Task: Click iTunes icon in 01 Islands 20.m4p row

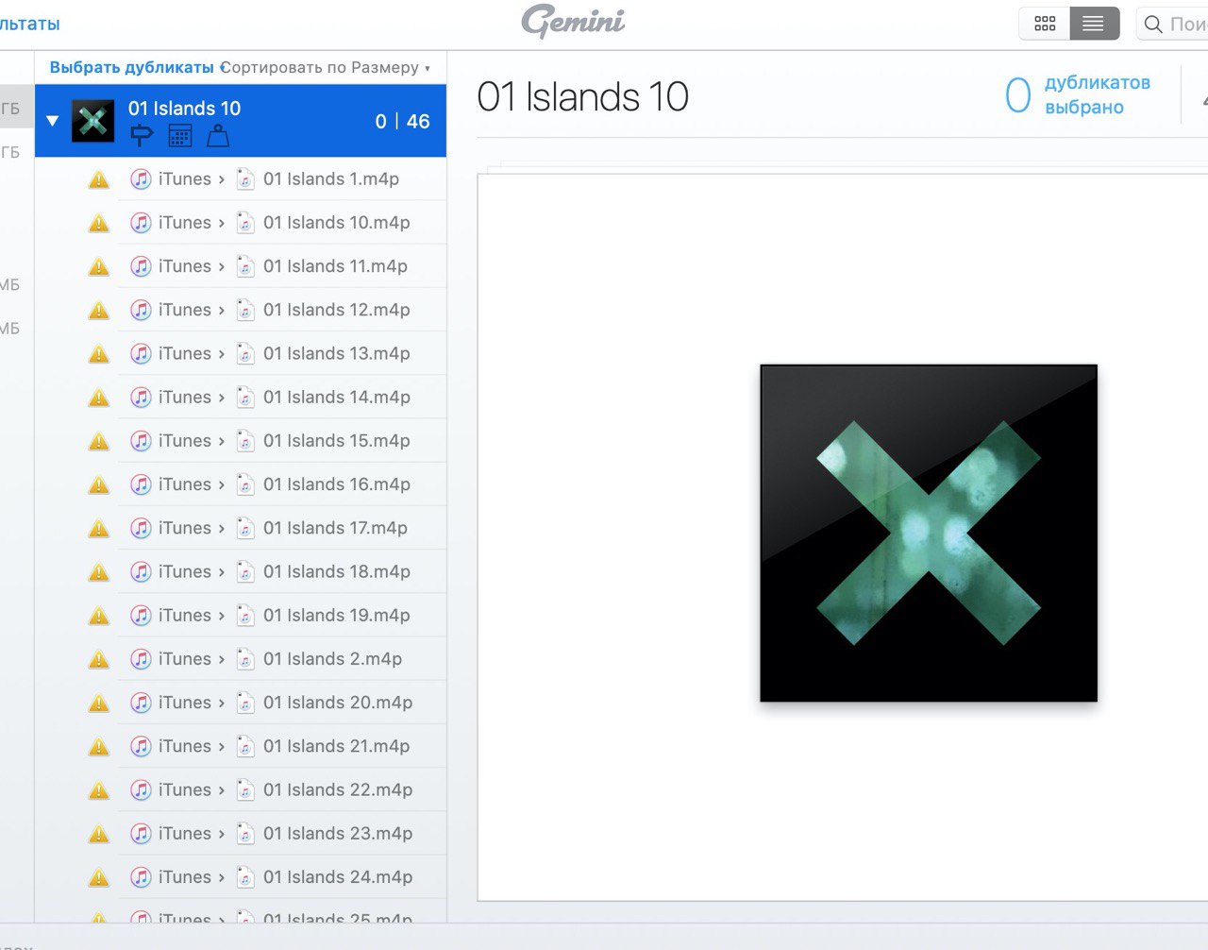Action: [141, 703]
